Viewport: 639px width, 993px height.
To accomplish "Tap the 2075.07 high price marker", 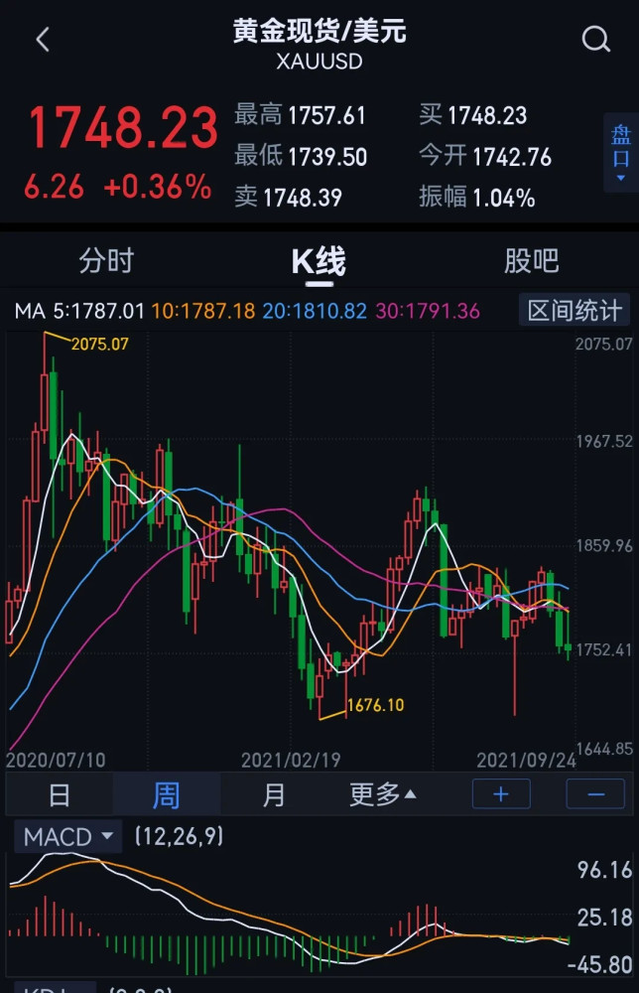I will (99, 344).
